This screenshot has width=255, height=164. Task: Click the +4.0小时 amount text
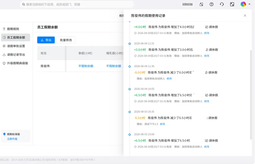click(x=140, y=27)
